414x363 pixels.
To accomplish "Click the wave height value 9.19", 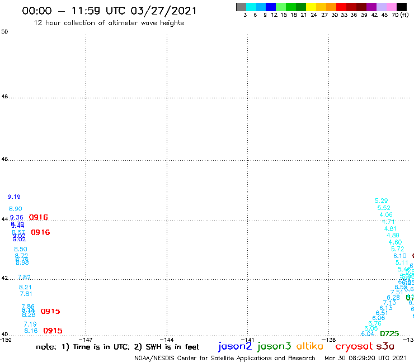I will click(14, 197).
